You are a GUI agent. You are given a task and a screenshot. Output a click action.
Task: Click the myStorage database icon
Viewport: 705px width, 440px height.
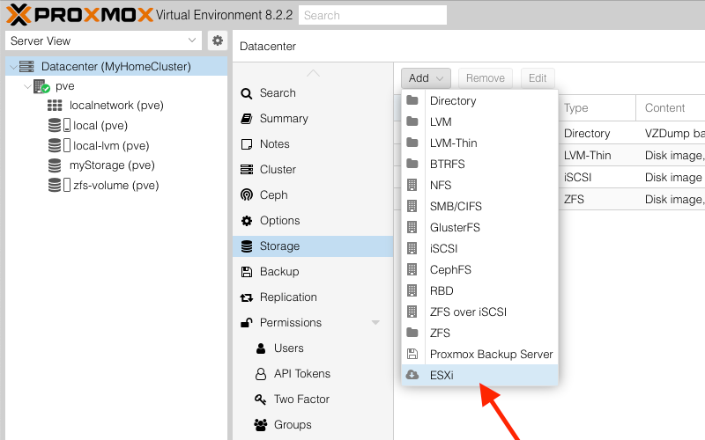[55, 165]
